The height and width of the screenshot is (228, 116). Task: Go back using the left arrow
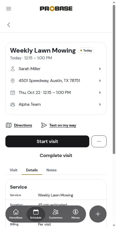(x=9, y=25)
